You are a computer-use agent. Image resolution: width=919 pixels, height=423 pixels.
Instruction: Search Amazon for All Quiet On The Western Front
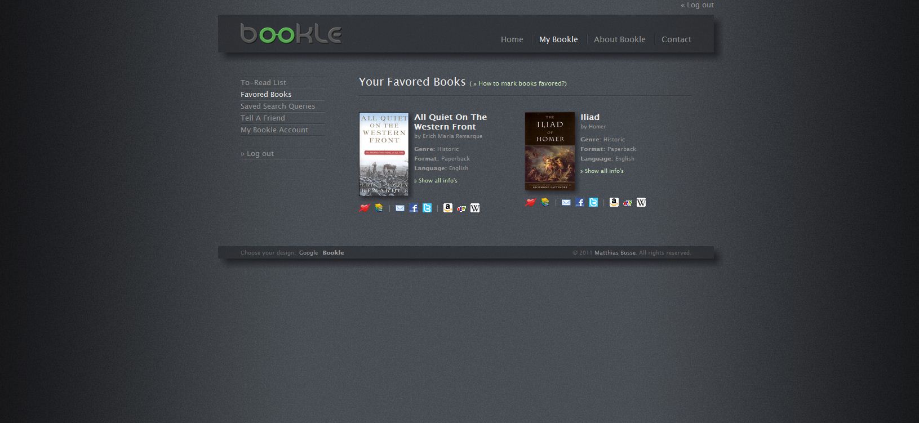448,208
